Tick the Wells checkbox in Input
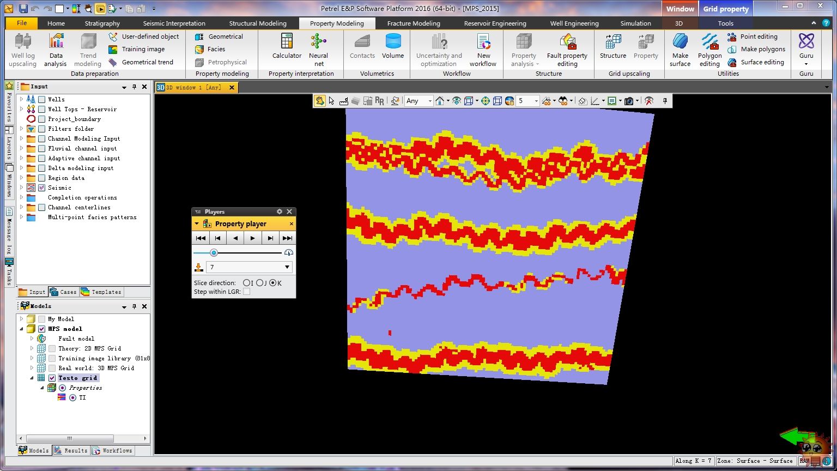The width and height of the screenshot is (837, 471). tap(41, 99)
